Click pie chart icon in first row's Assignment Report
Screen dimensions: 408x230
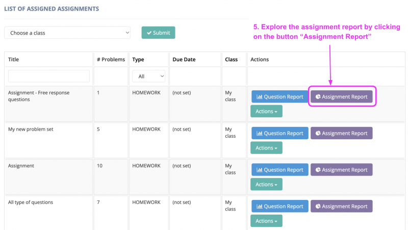coord(318,96)
